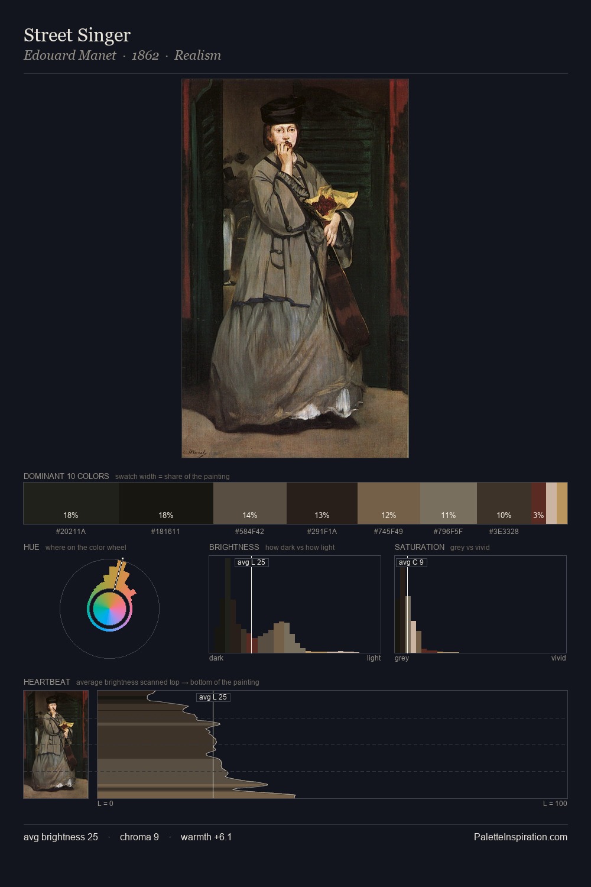Click the pale beige narrow swatch

point(551,503)
